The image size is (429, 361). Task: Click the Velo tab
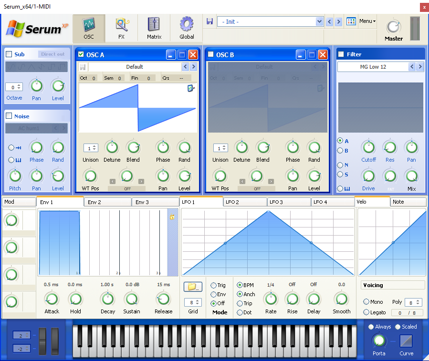(x=372, y=202)
